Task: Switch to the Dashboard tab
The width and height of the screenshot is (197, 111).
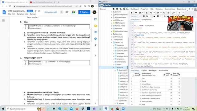Action: click(x=135, y=9)
